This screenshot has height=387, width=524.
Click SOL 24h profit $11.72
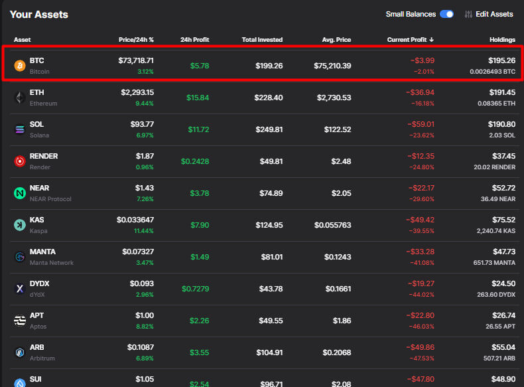(x=198, y=129)
